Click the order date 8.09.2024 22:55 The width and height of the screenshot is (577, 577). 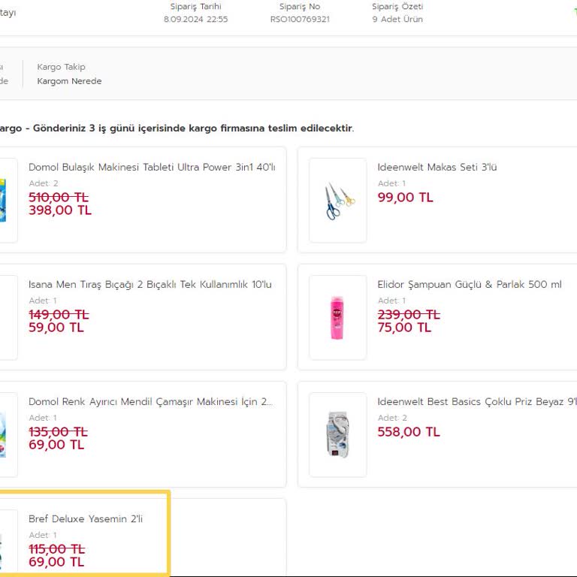195,20
